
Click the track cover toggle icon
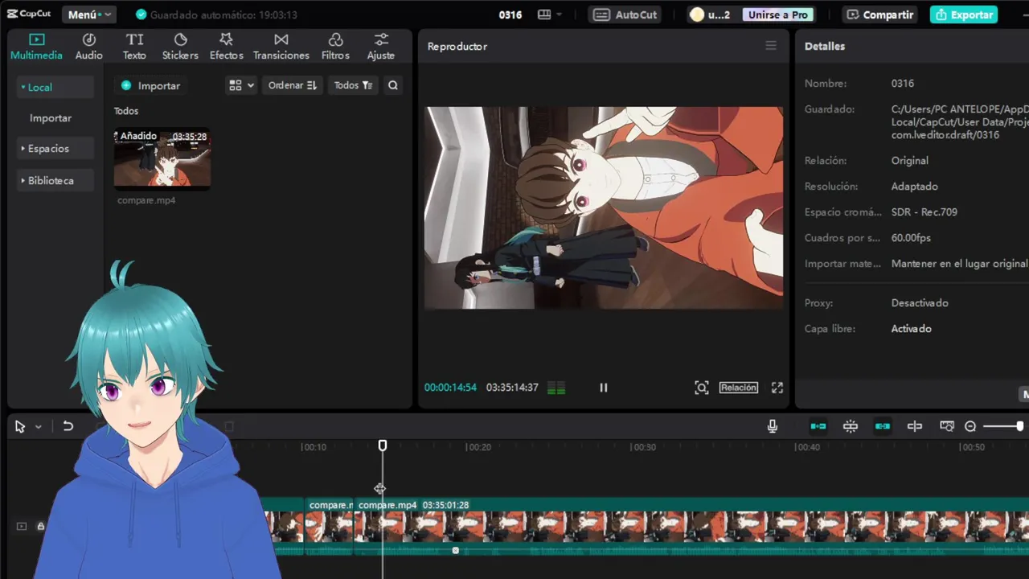click(22, 526)
